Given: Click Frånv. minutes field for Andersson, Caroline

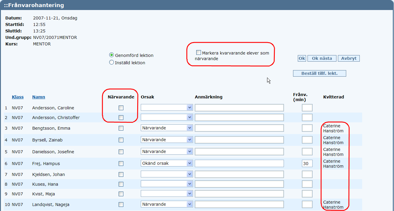Looking at the screenshot, I should [307, 108].
